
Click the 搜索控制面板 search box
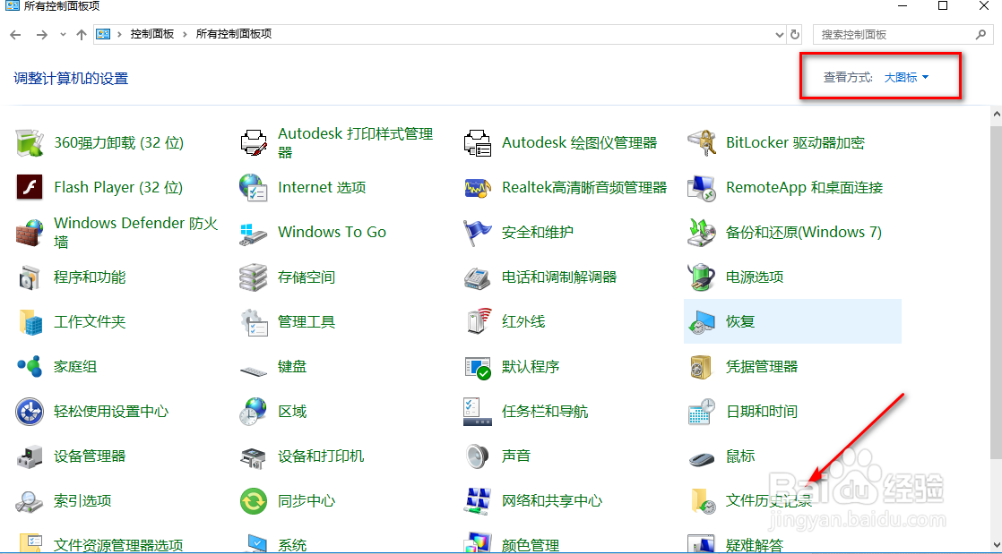pos(903,35)
